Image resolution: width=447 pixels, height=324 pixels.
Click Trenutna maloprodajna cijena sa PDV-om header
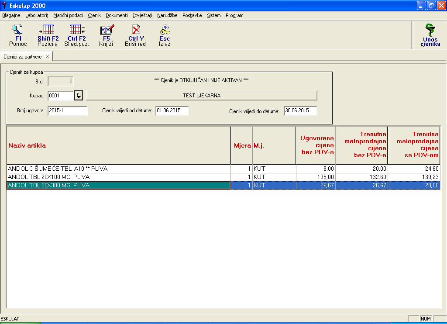[x=414, y=145]
